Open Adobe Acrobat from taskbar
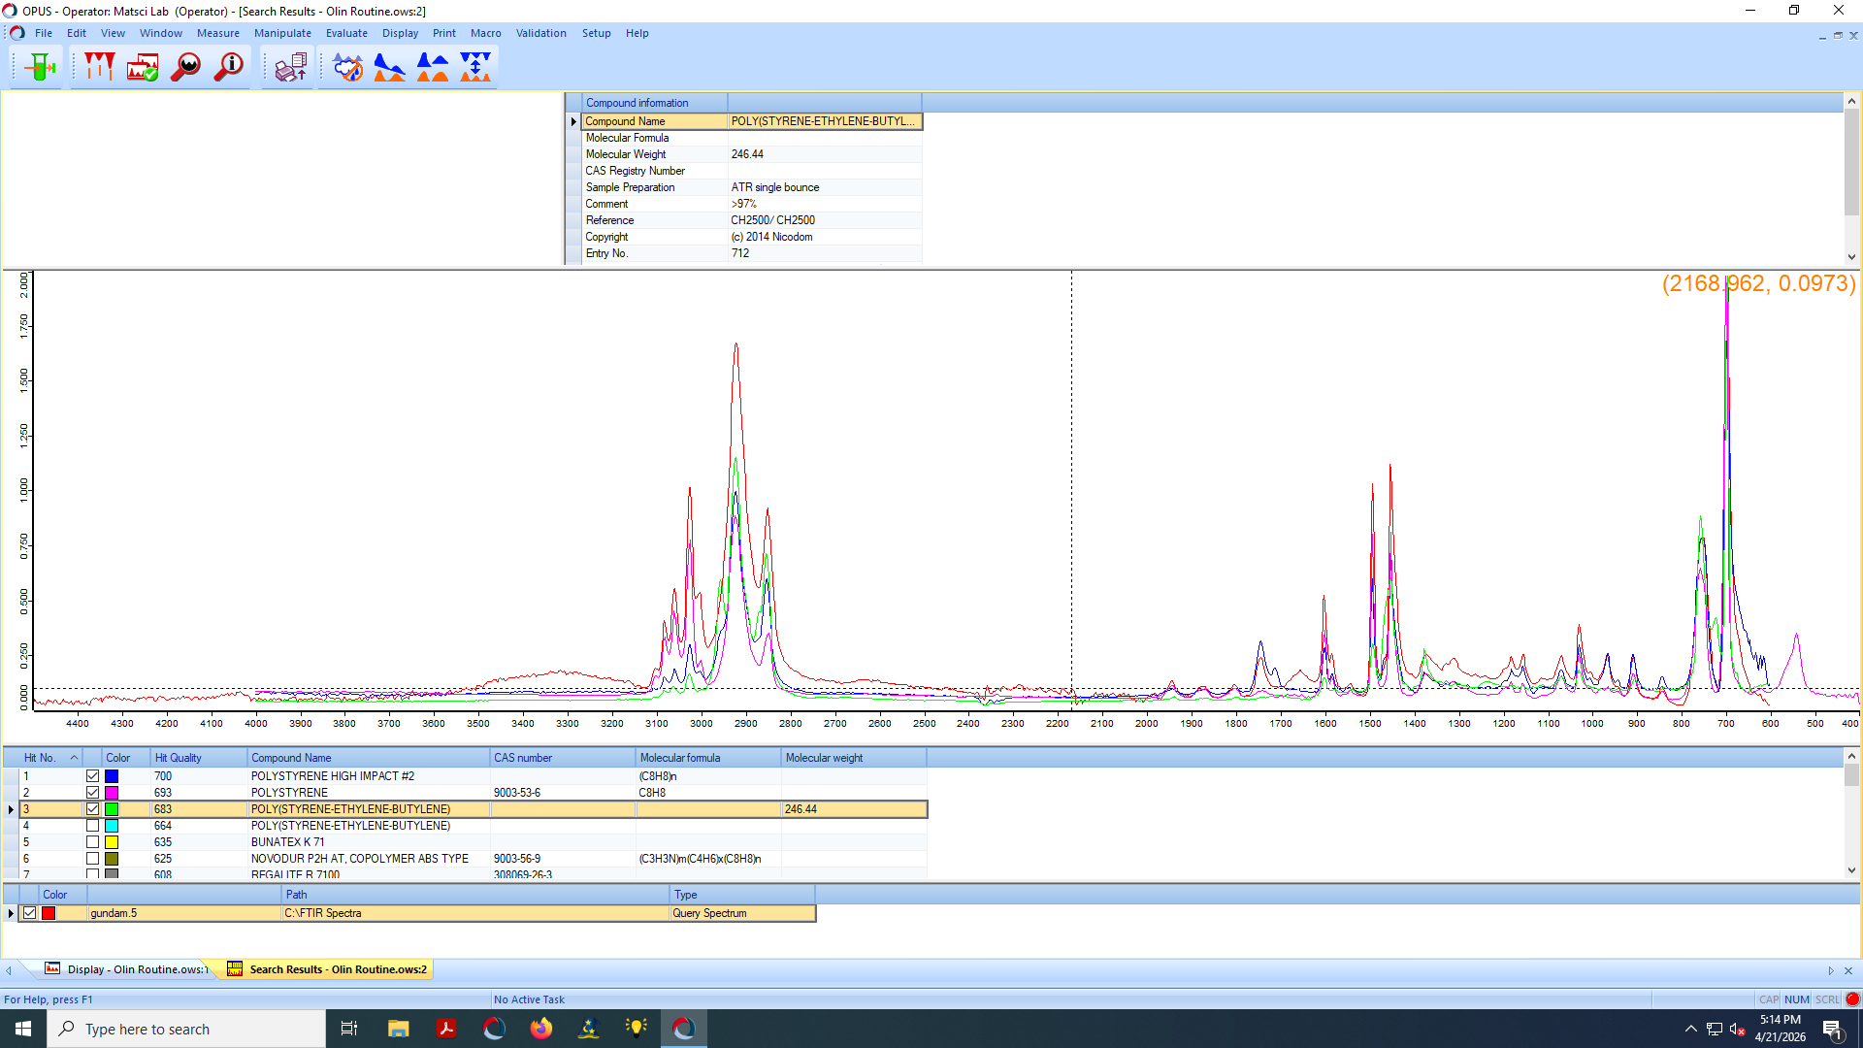This screenshot has height=1048, width=1863. coord(446,1029)
